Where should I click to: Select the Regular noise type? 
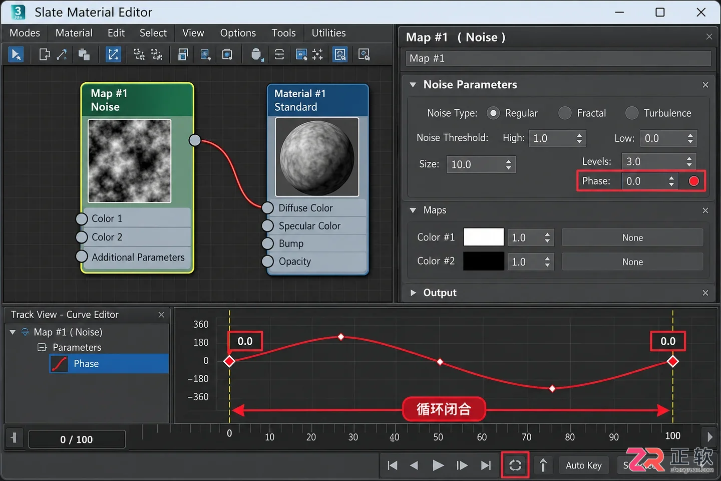click(x=493, y=113)
